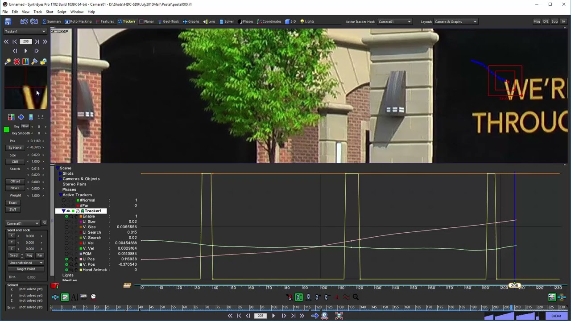
Task: Collapse the Active Trackers tree node
Action: click(x=60, y=195)
